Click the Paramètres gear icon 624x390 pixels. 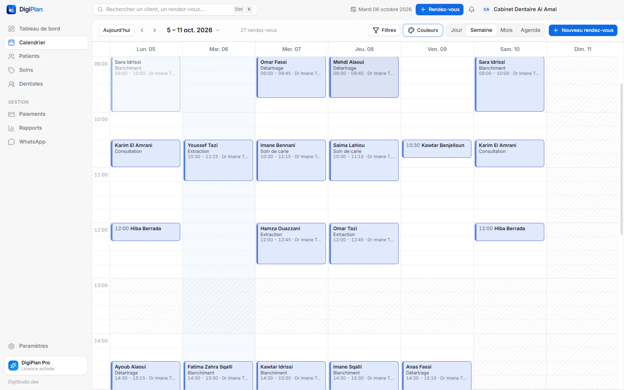pos(11,346)
